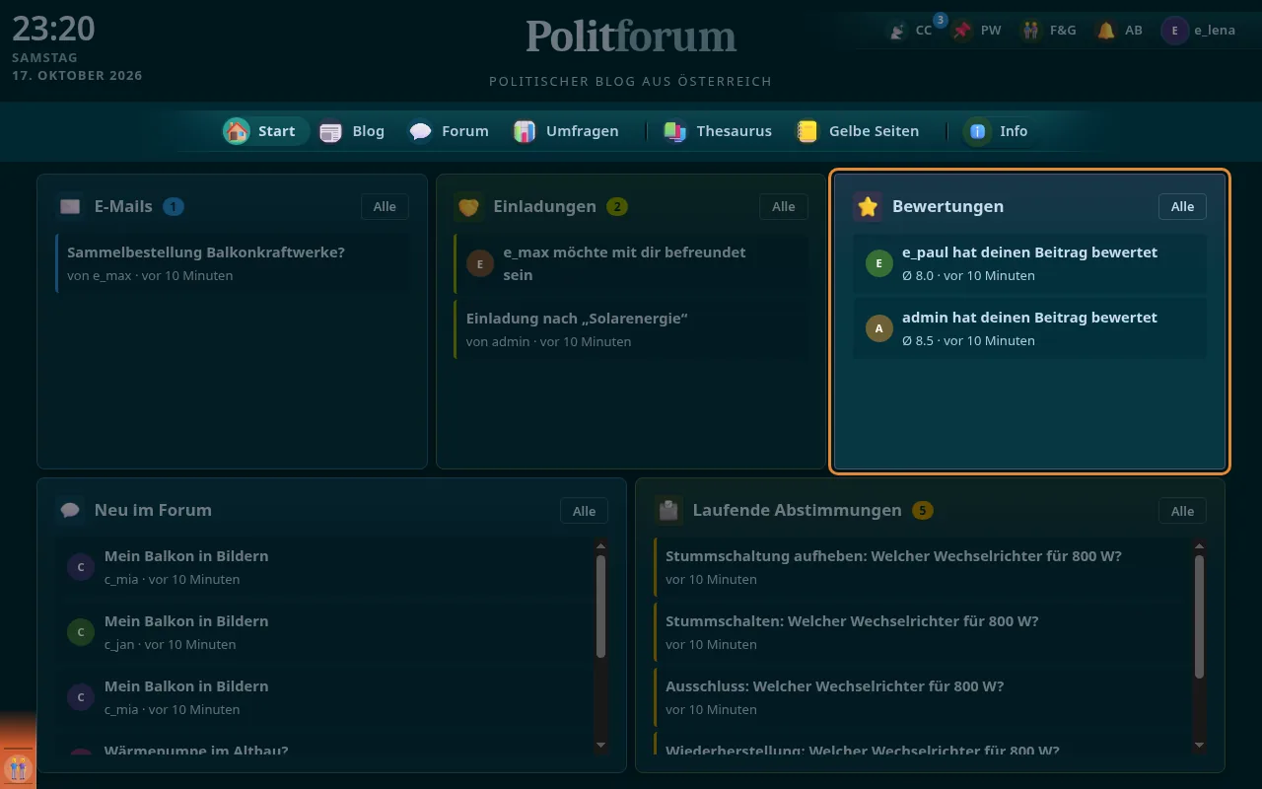1262x789 pixels.
Task: Click the orange people icon at bottom-left corner
Action: [18, 767]
